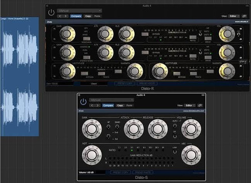Toggle the right TRAFO button in Disto-R
The height and width of the screenshot is (183, 251).
click(193, 73)
